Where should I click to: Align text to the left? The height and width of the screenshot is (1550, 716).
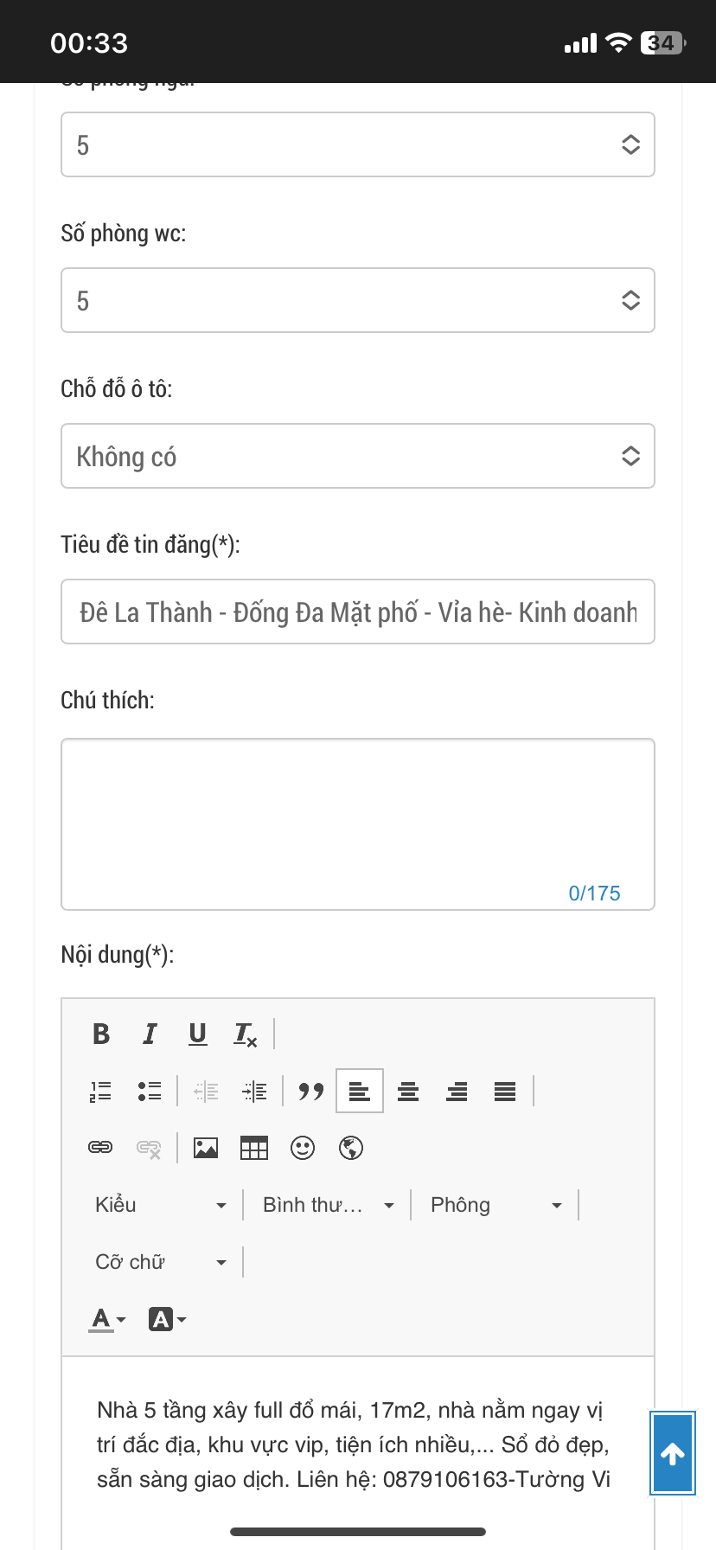(x=360, y=1091)
